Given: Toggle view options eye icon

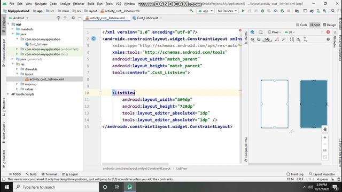Looking at the screenshot, I should (252, 39).
